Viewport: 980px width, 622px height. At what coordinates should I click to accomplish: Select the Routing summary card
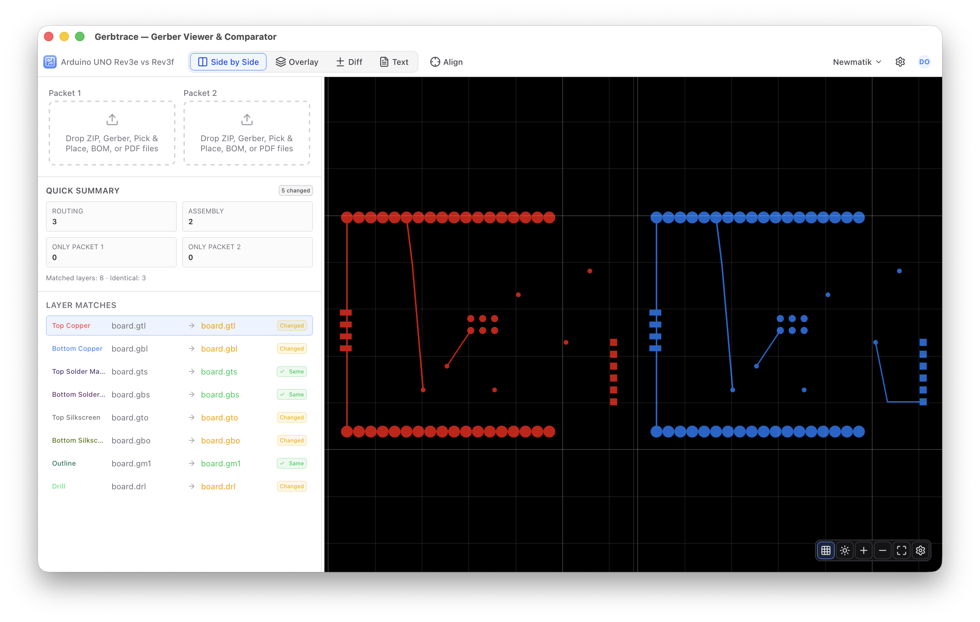111,216
